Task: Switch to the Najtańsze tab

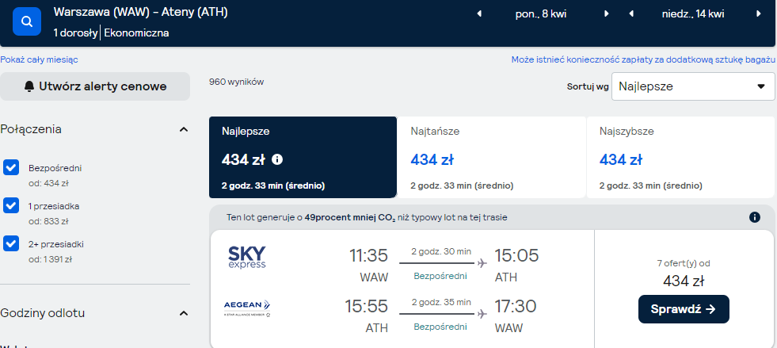Action: click(x=492, y=157)
